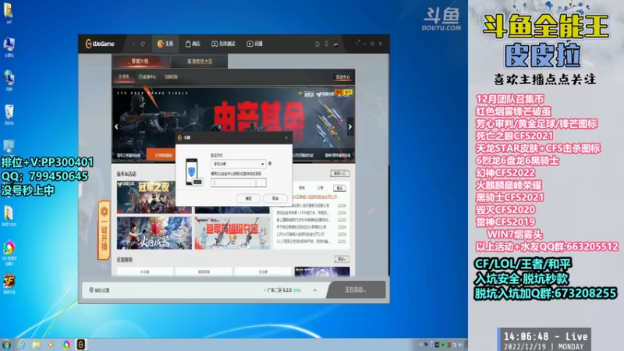Open the last news row dated 12/13
This screenshot has width=624, height=351.
click(x=311, y=242)
